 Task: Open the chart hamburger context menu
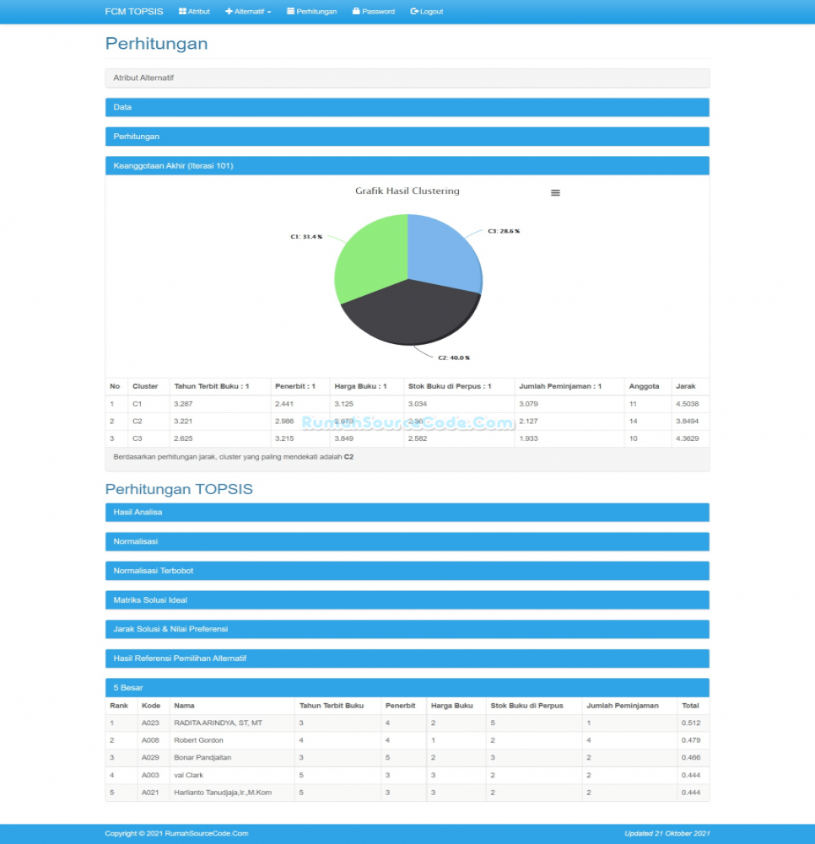point(555,193)
